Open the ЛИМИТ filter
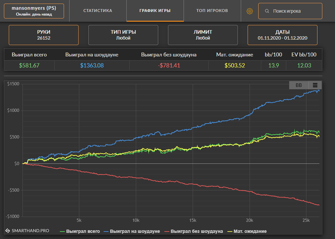 pos(203,35)
